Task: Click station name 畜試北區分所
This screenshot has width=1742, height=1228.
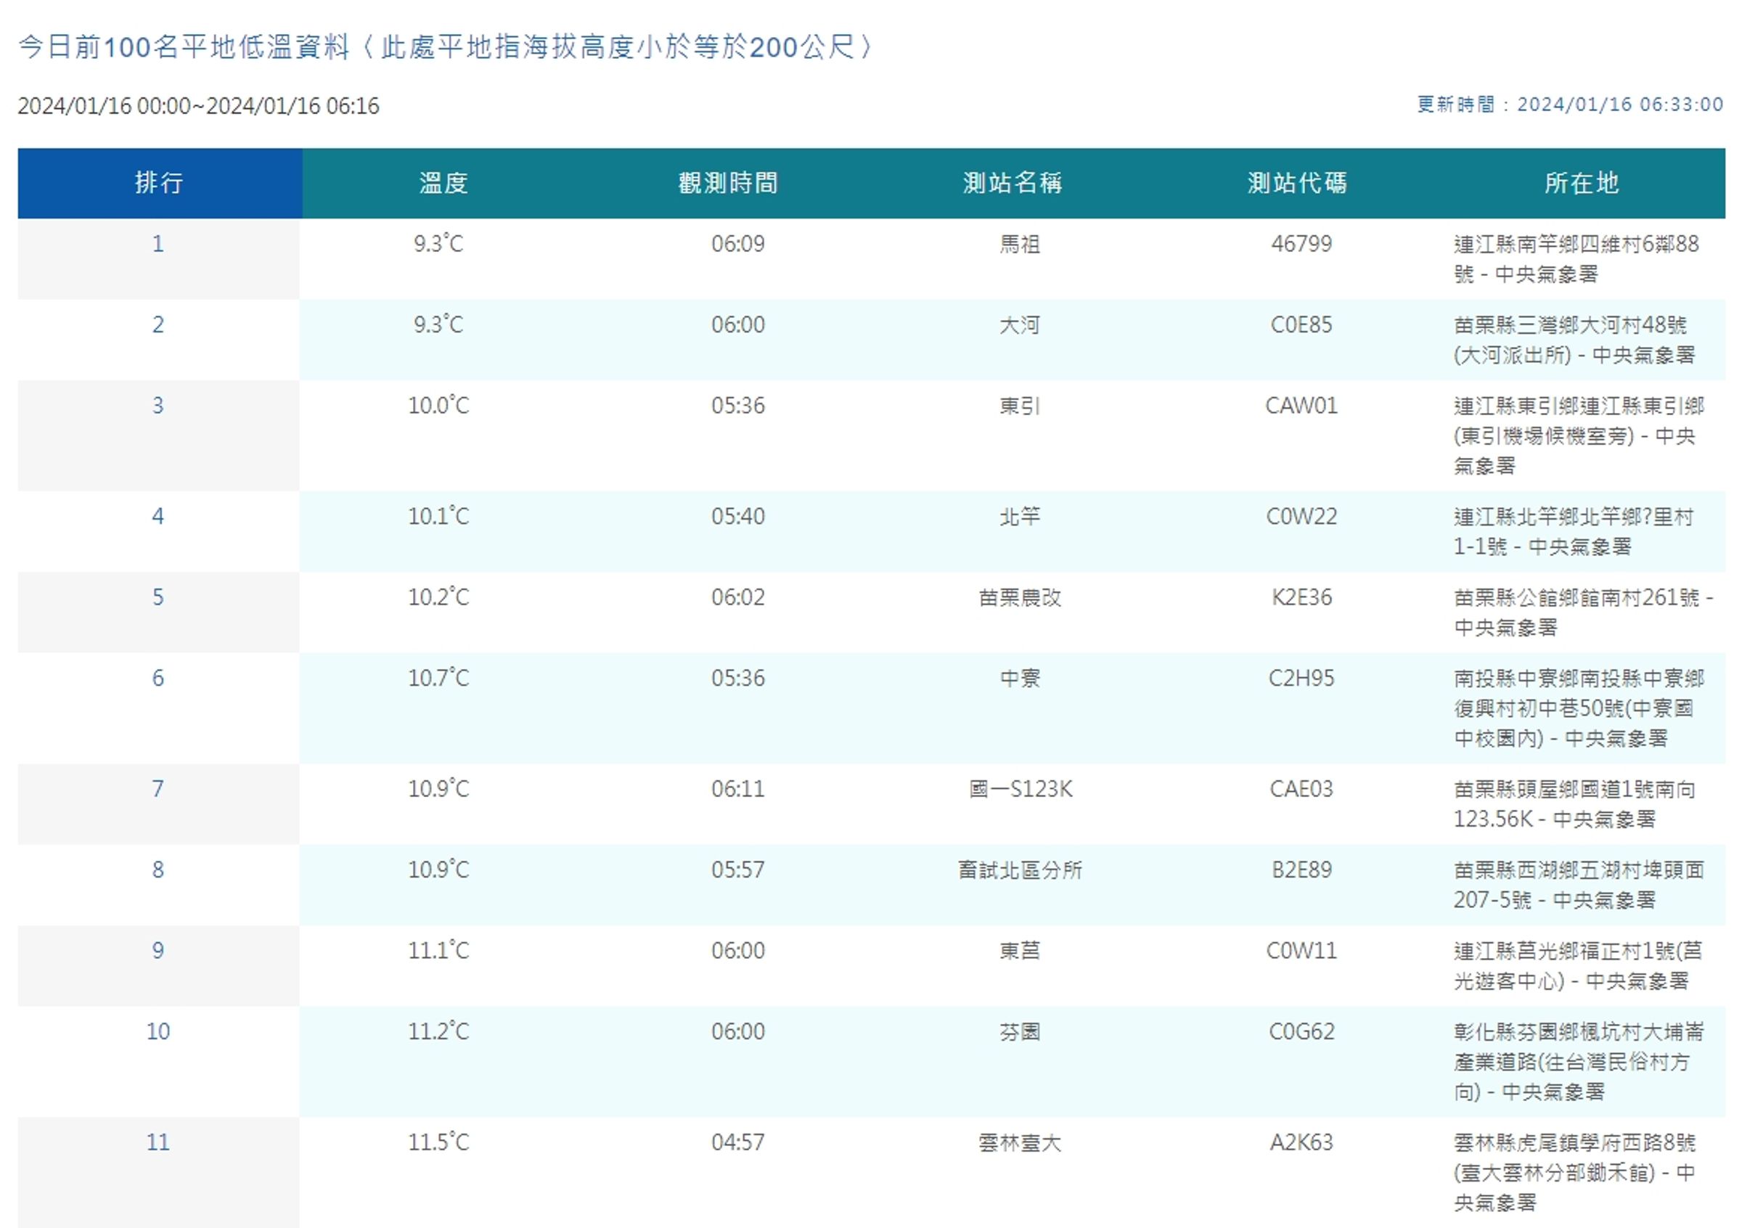Action: 1020,871
